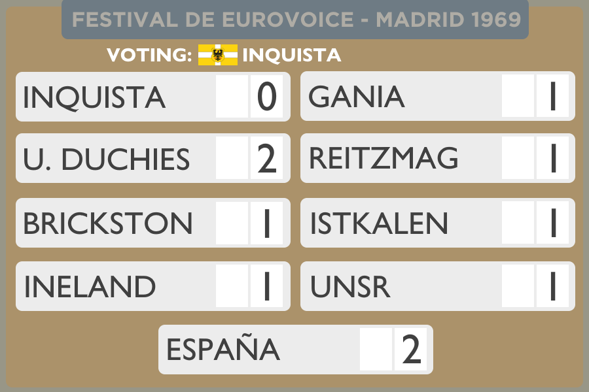Click the Festival de Eurovoice title banner

[295, 20]
